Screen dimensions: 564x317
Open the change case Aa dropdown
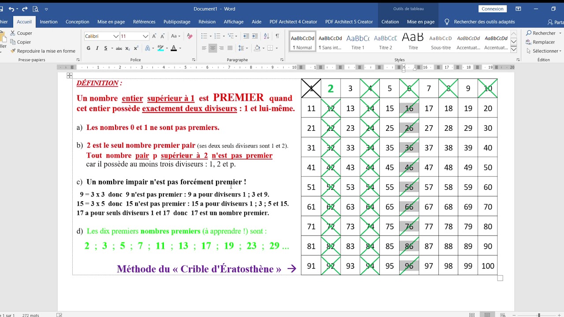[x=175, y=36]
